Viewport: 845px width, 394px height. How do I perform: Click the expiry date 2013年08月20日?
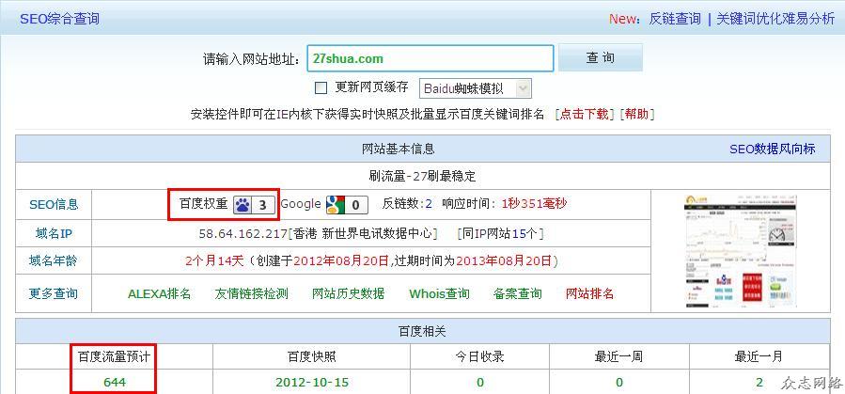point(504,261)
